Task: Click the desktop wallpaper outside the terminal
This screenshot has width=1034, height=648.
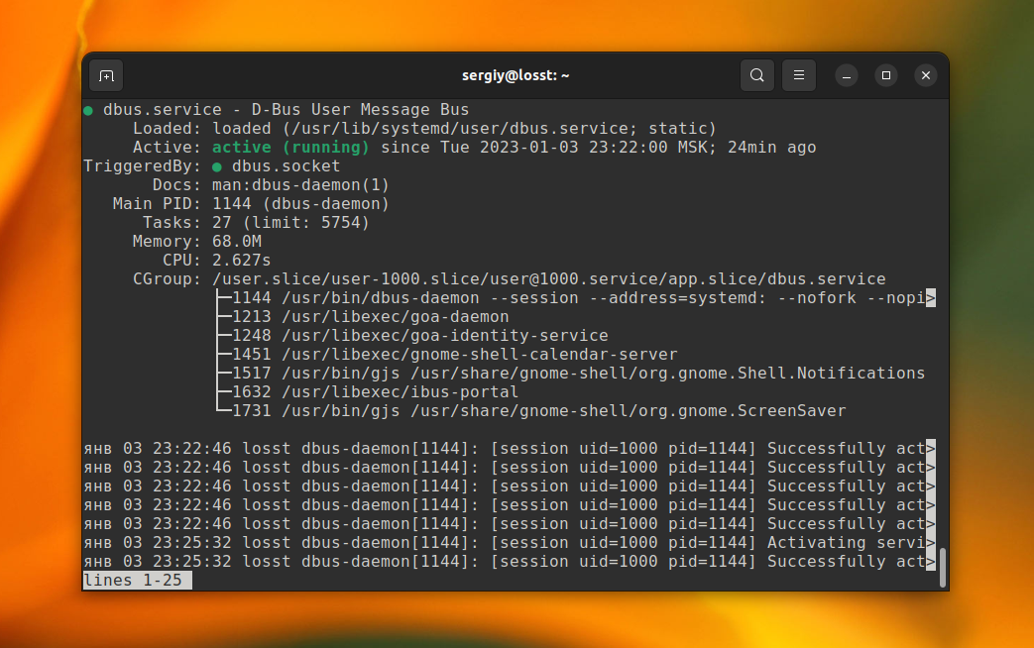Action: (40, 324)
